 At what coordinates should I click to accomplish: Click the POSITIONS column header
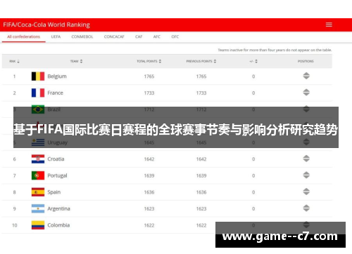click(x=306, y=61)
